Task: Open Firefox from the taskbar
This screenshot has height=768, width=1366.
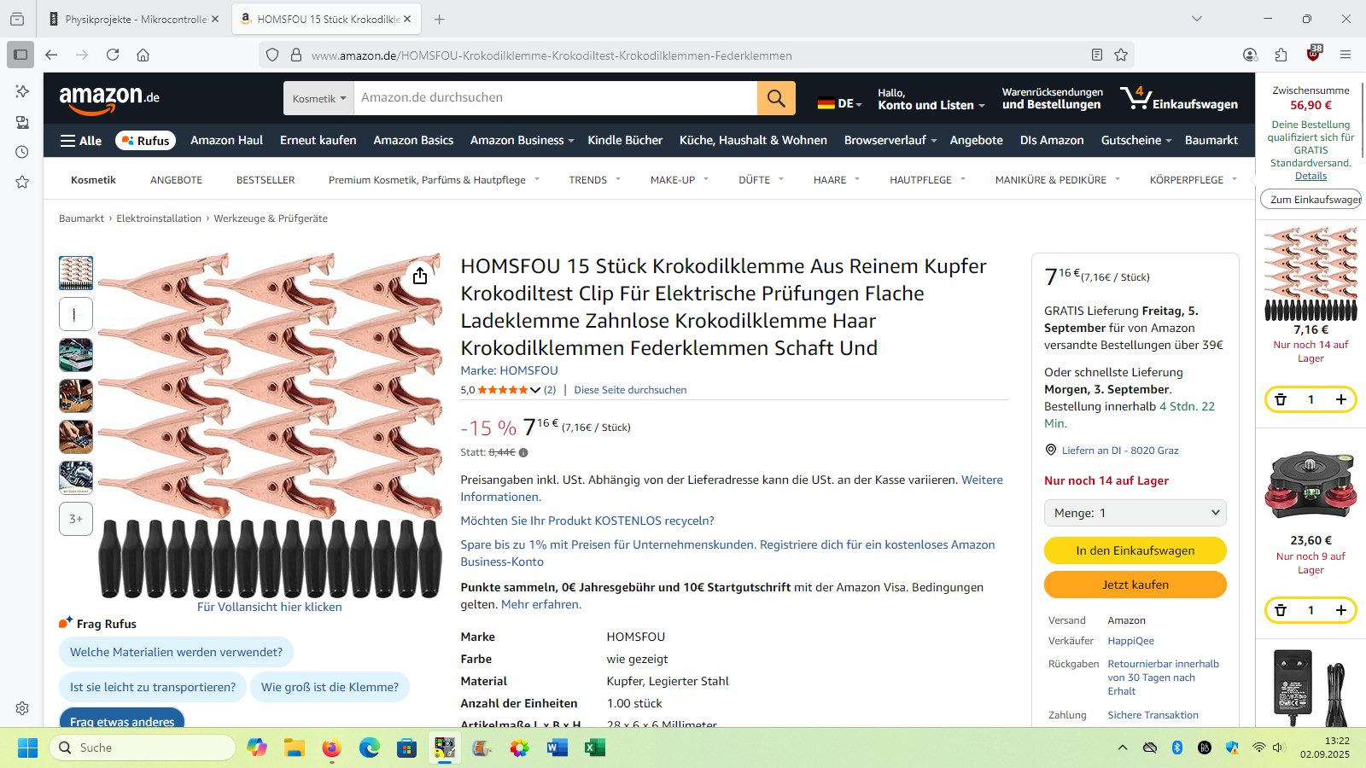Action: pyautogui.click(x=331, y=748)
